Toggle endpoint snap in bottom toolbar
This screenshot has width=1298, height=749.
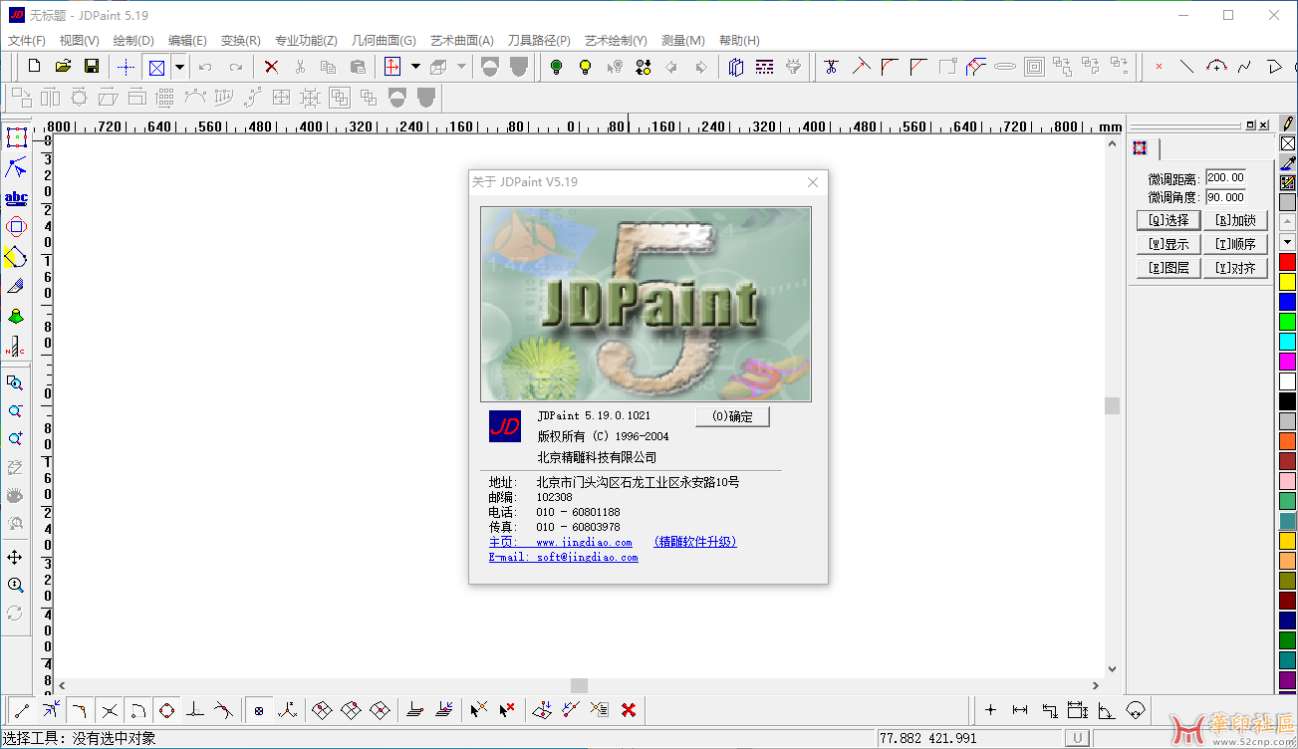21,710
